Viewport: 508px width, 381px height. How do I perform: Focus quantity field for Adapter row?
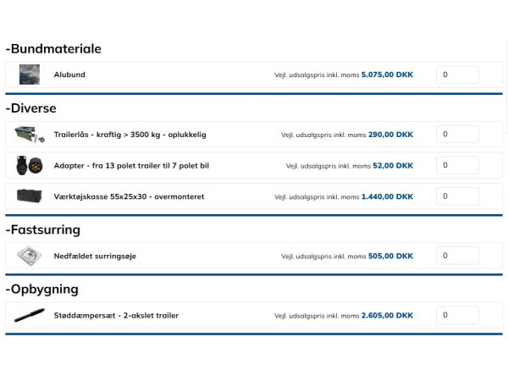457,165
